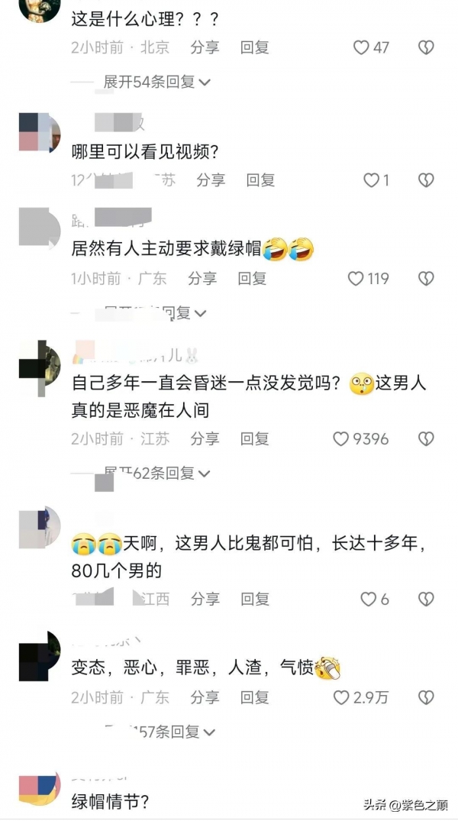Like the '哪里可以看见视频' comment

coord(371,181)
